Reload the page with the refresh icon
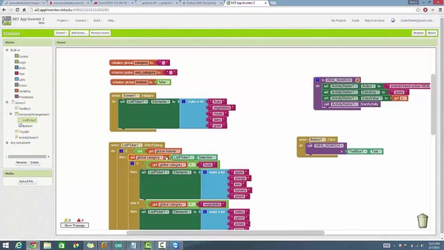Screen dimensions: 444x250 point(17,10)
